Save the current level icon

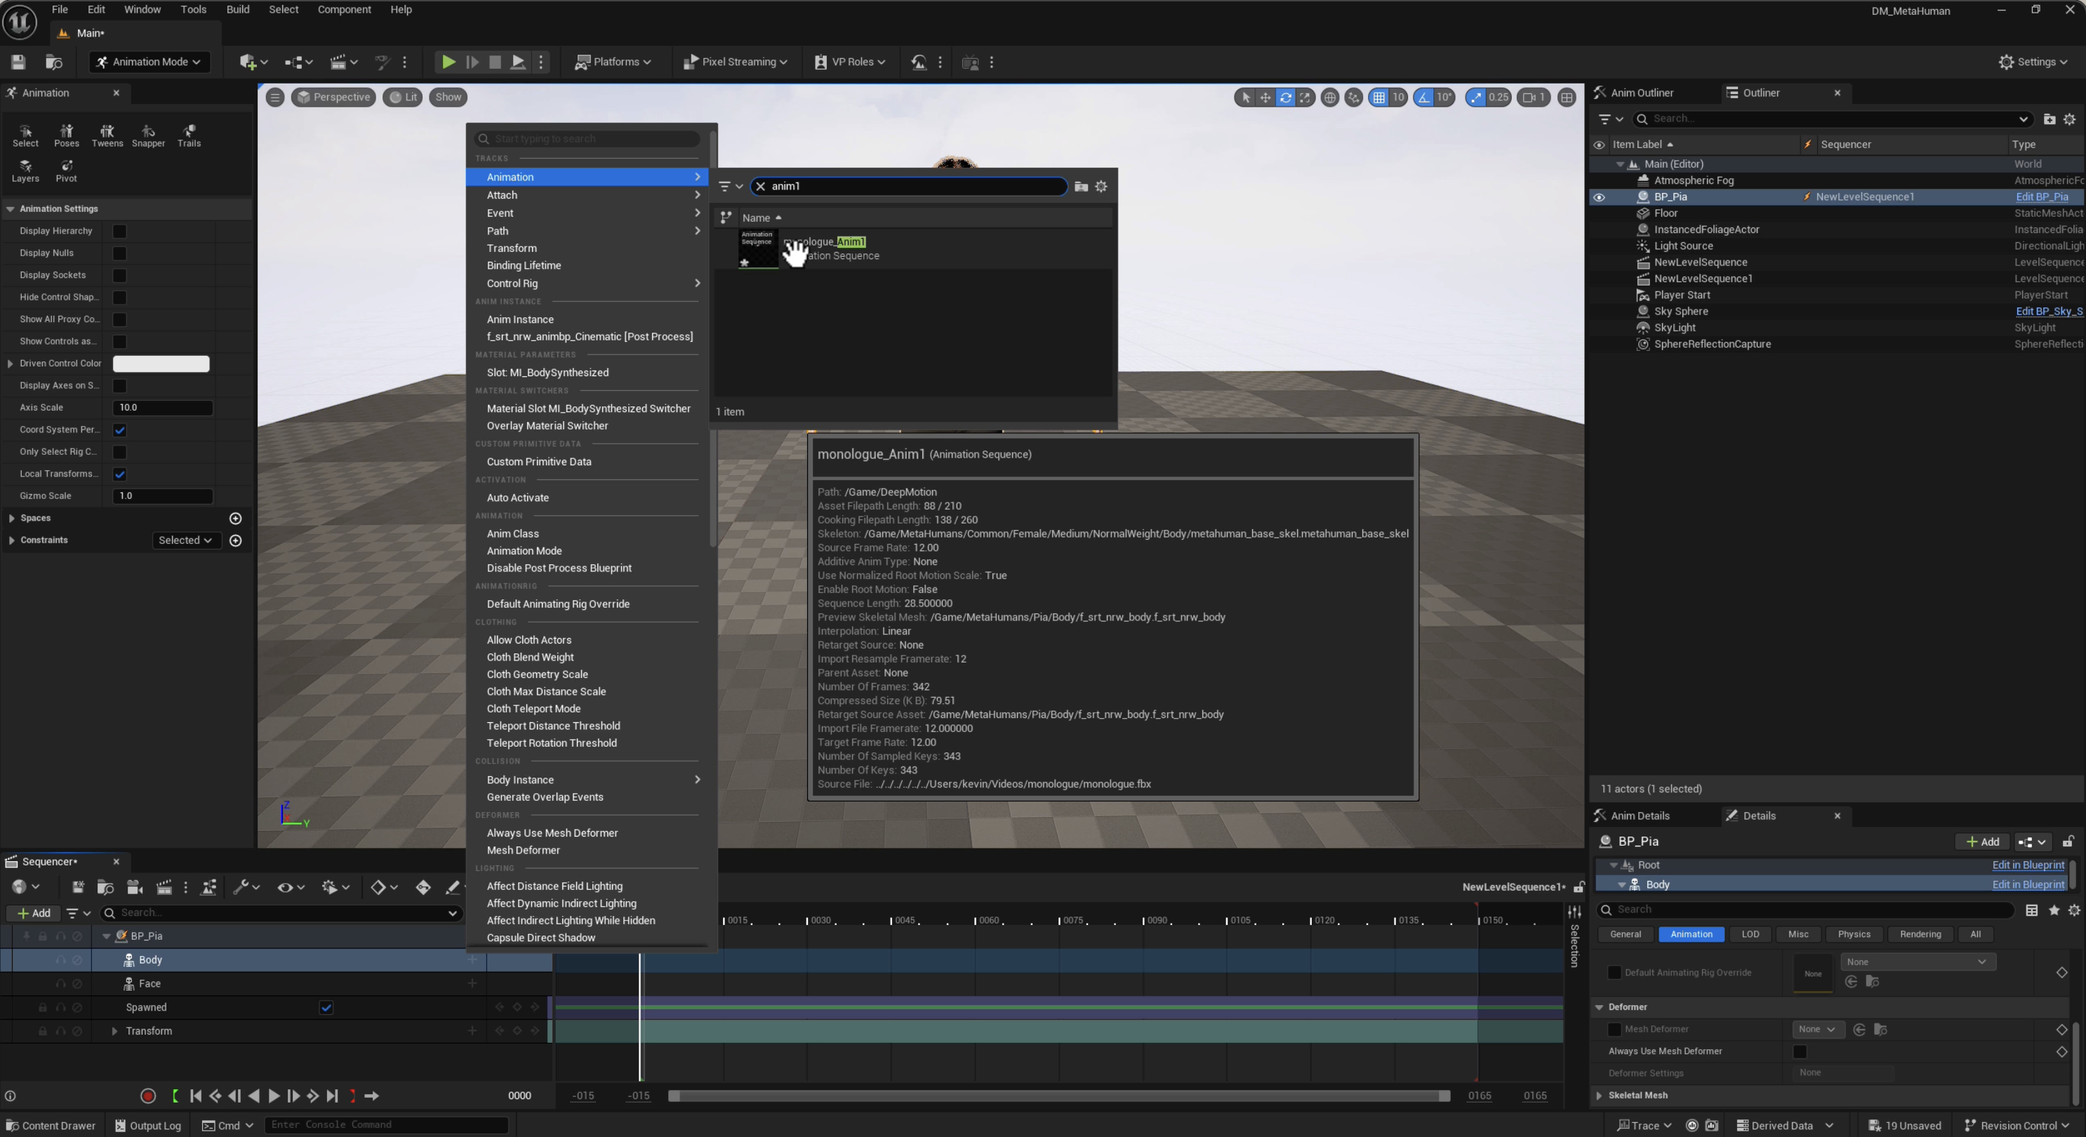coord(19,62)
